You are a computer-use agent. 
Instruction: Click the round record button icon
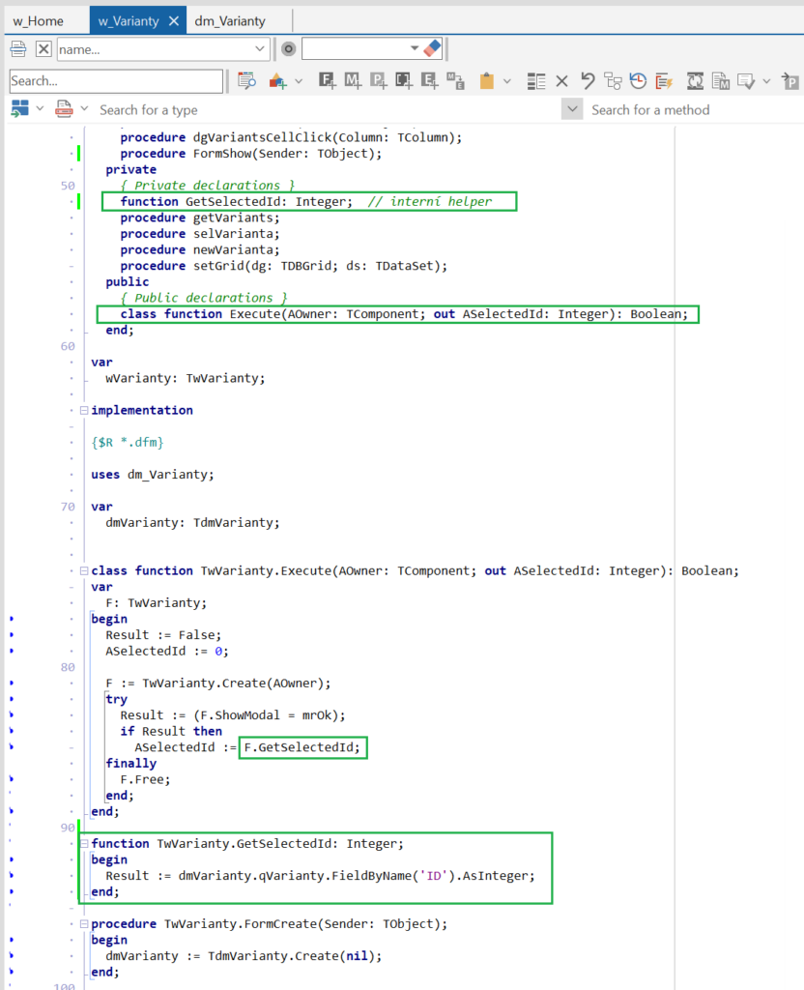pos(288,49)
